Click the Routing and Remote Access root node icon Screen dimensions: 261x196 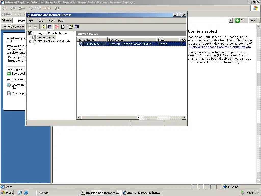pos(30,33)
